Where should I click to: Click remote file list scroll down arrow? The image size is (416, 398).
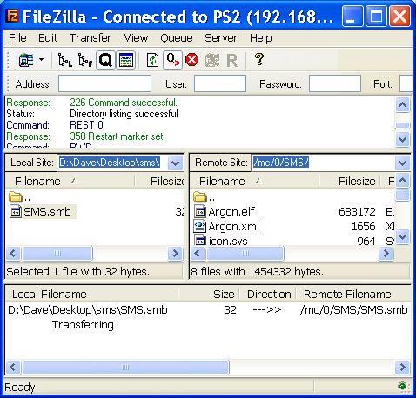click(402, 237)
